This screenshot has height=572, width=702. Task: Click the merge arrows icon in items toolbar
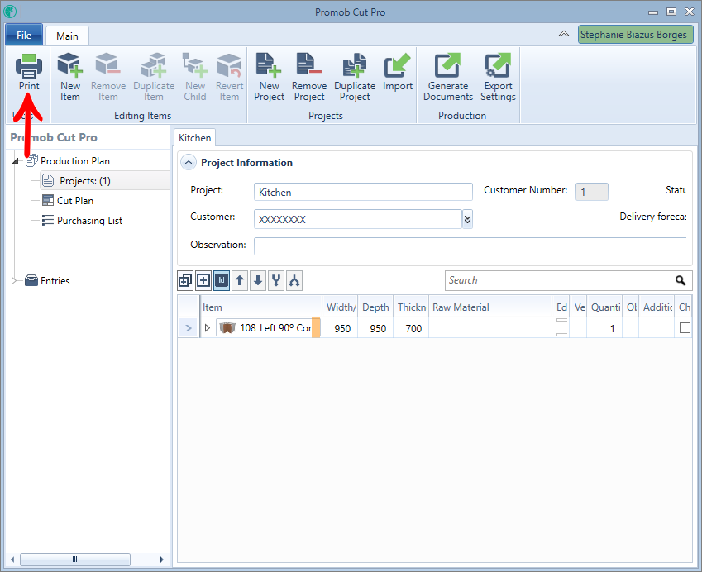coord(276,281)
